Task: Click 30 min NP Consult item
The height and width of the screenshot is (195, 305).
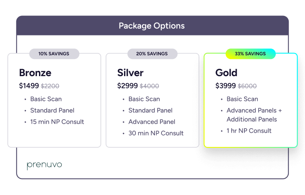Action: (x=156, y=133)
